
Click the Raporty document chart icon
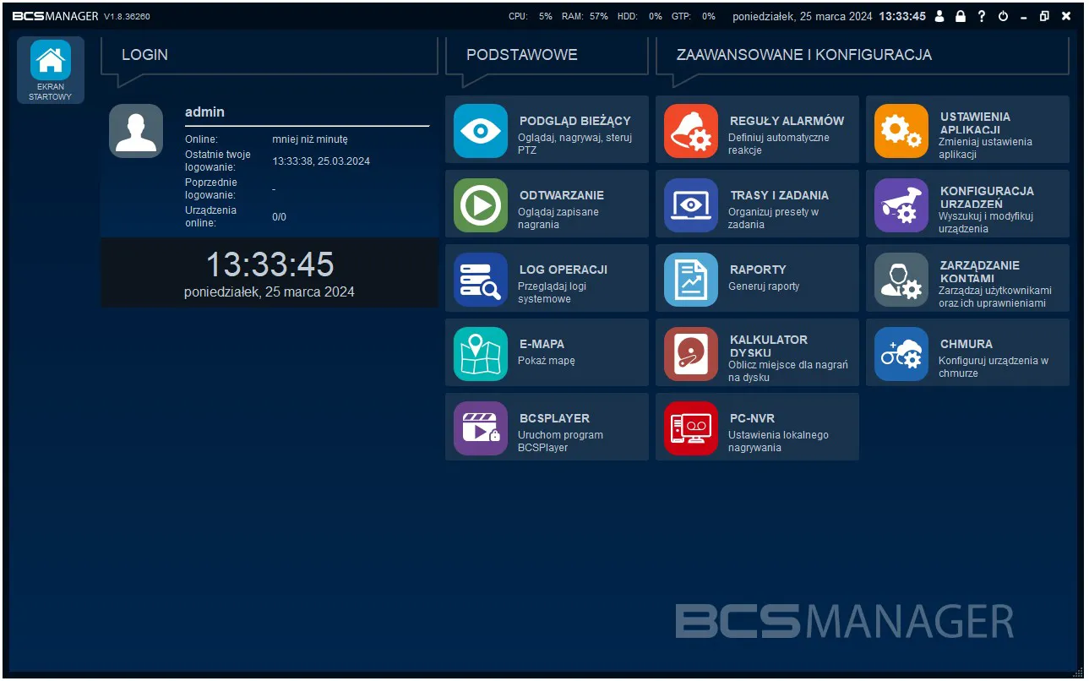691,280
